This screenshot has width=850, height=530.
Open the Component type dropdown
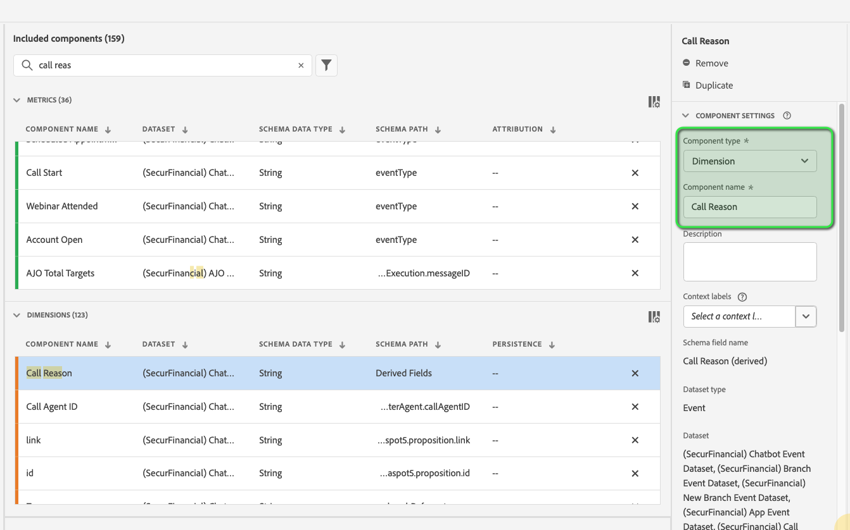pos(750,161)
